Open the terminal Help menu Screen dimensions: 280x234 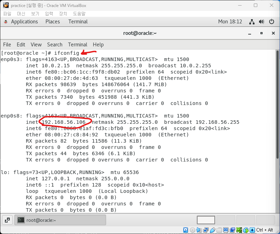pyautogui.click(x=98, y=45)
